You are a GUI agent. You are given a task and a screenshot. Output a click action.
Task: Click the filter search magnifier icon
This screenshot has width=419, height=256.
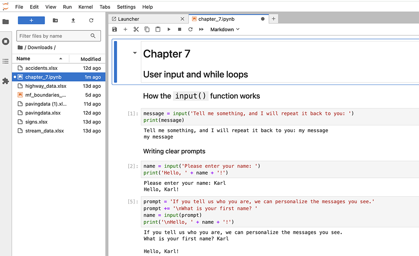(93, 36)
